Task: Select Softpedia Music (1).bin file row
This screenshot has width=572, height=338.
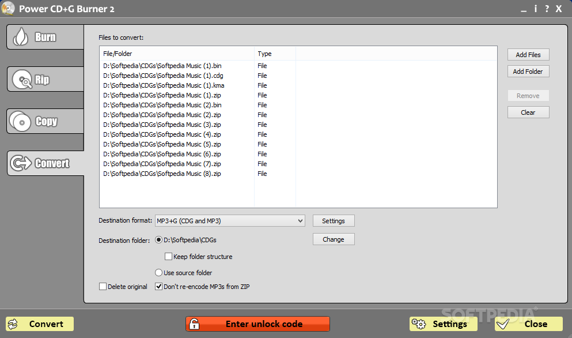Action: 298,66
